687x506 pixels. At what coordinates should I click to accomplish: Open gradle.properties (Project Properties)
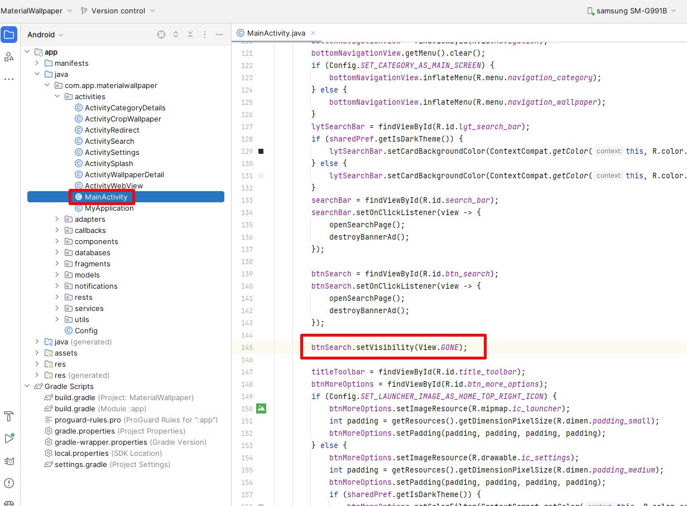120,431
